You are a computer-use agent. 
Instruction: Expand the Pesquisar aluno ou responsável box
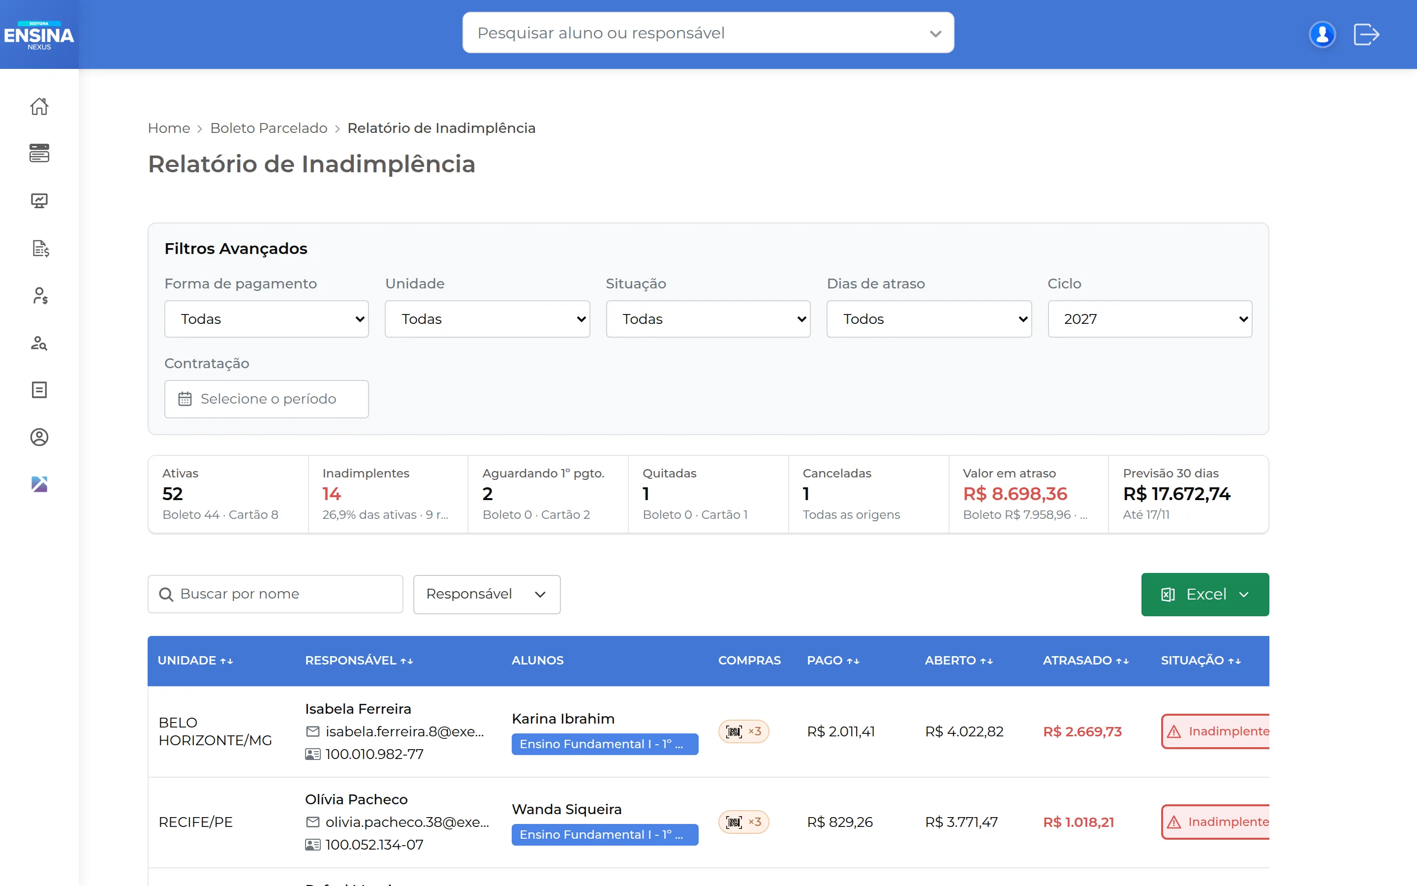click(x=708, y=33)
